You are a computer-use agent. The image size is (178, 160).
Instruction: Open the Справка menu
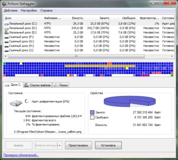[x=47, y=10]
